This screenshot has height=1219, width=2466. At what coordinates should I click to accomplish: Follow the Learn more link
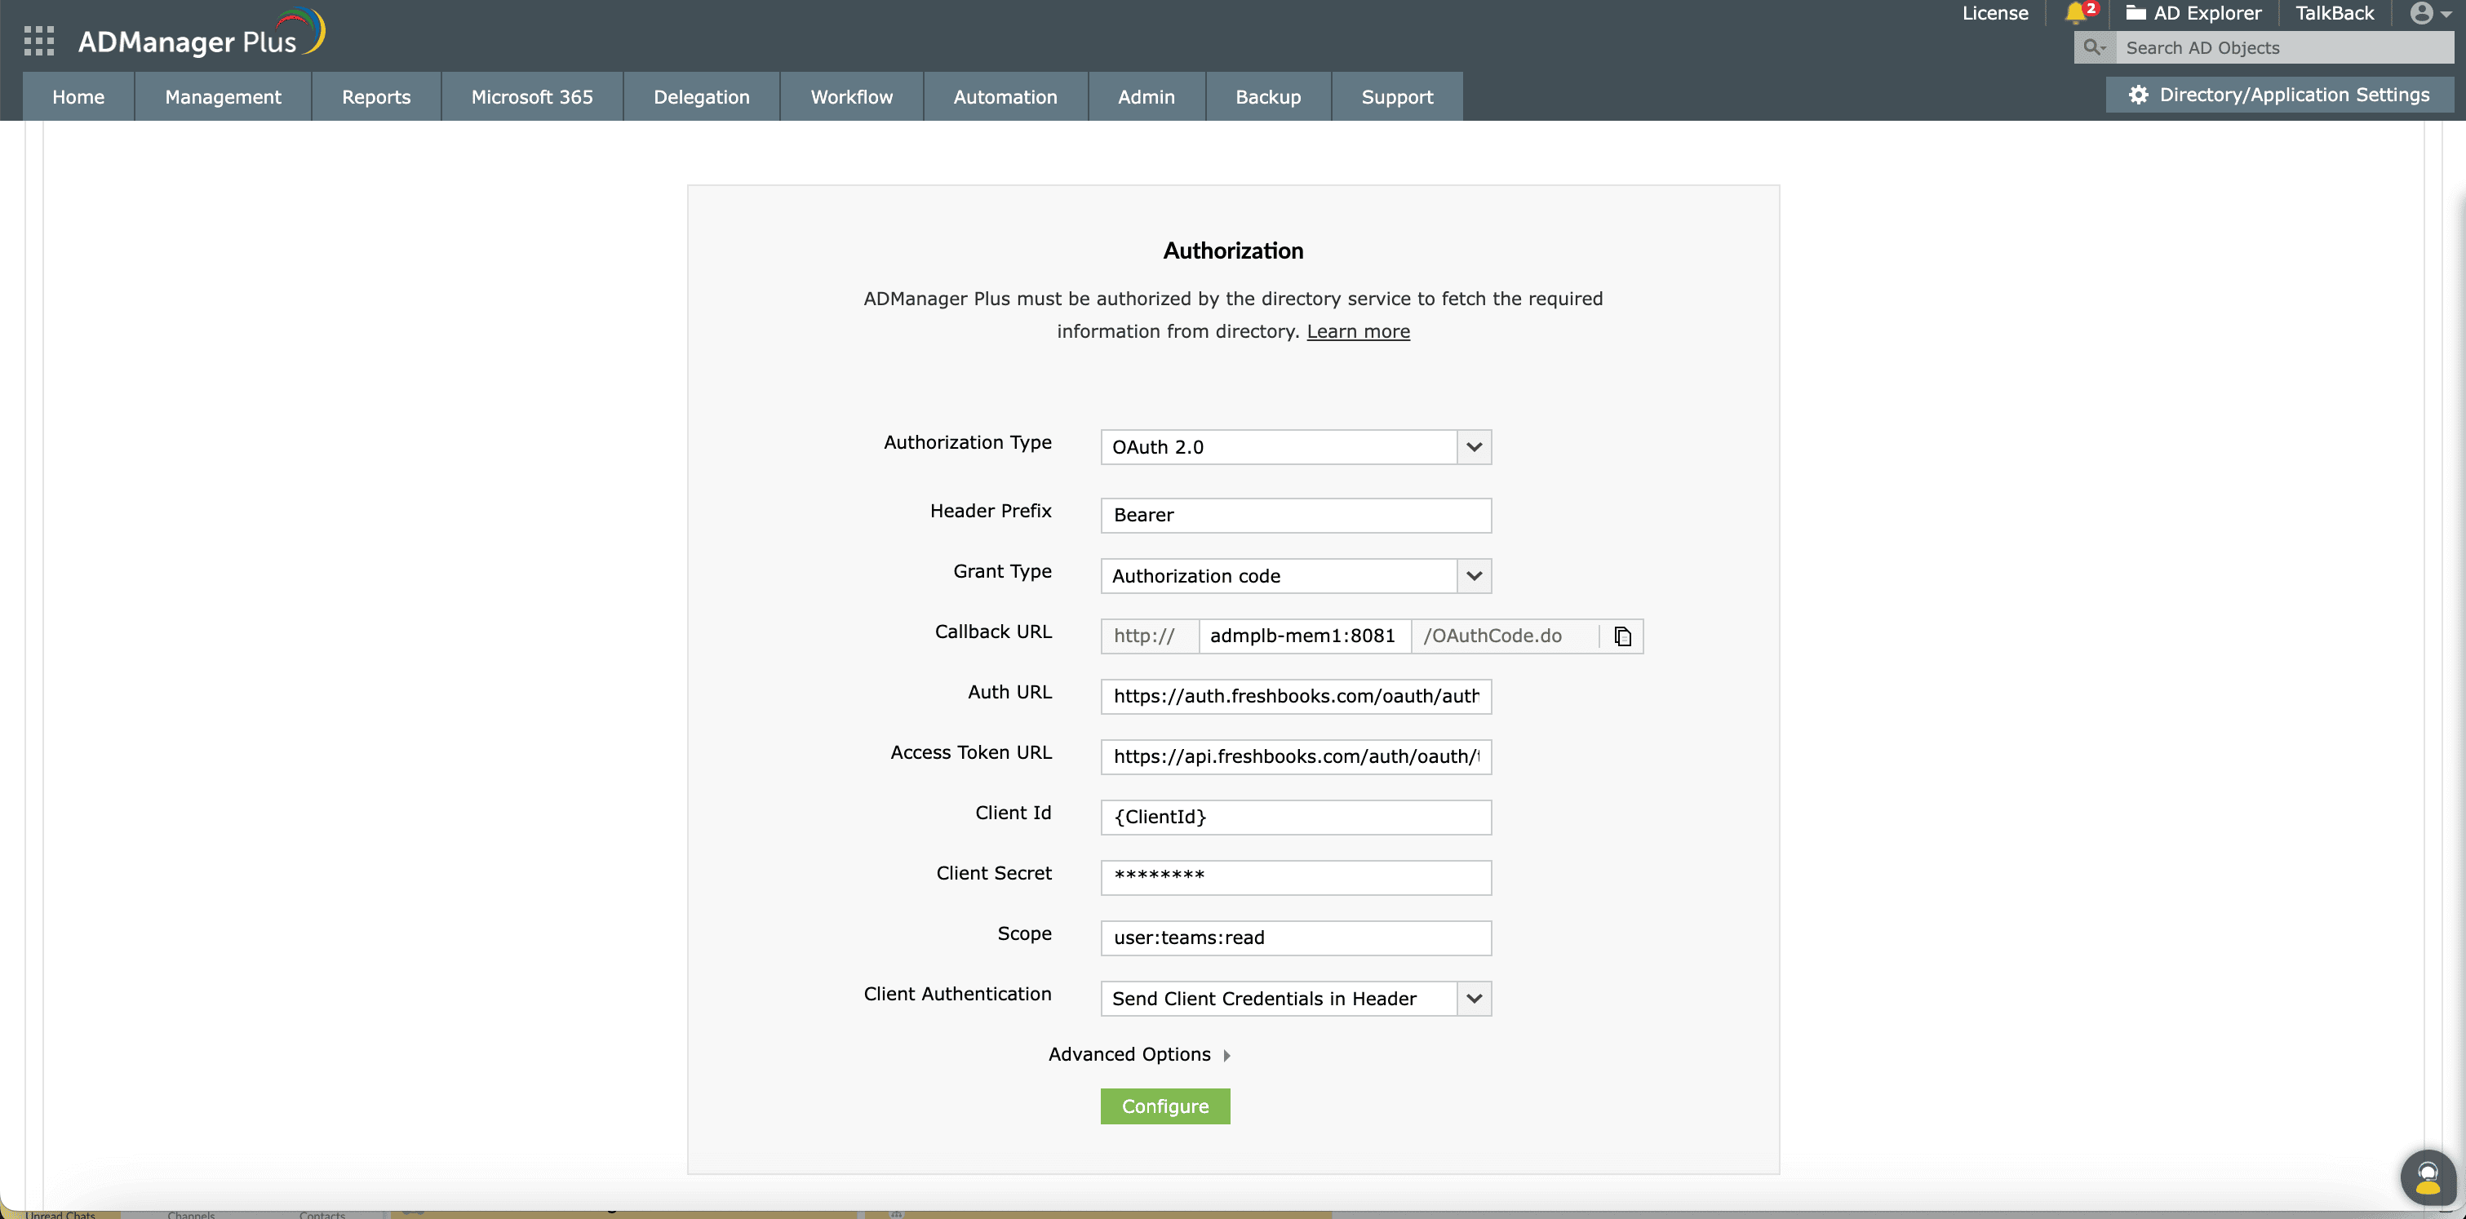tap(1358, 331)
